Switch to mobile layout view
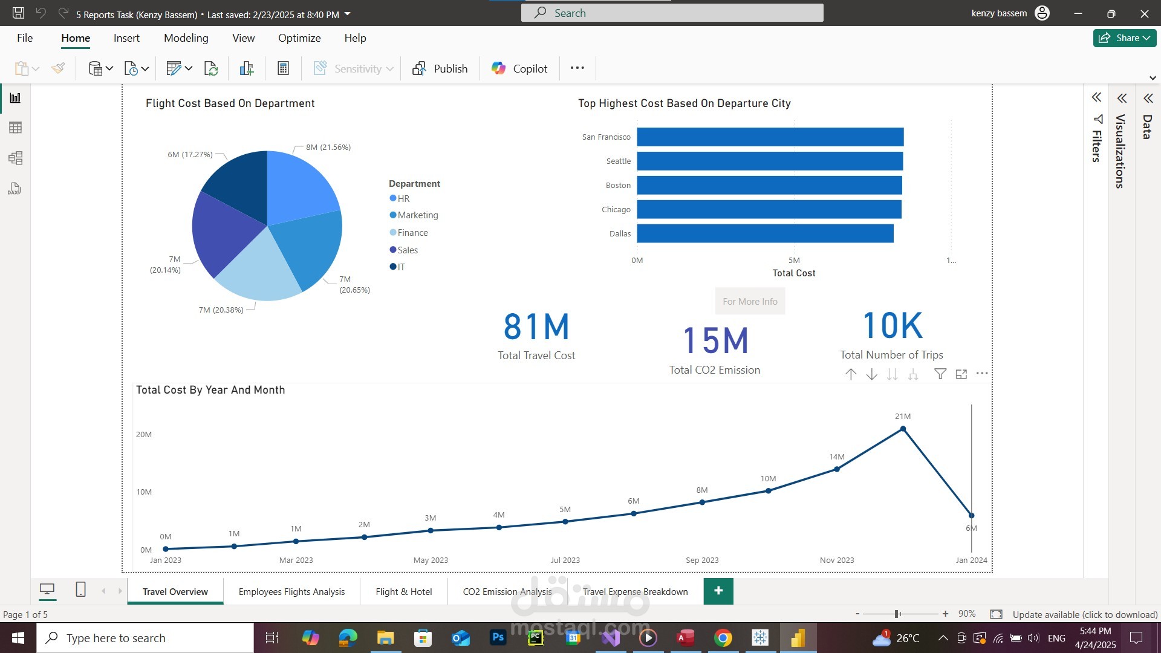The height and width of the screenshot is (653, 1161). coord(80,590)
